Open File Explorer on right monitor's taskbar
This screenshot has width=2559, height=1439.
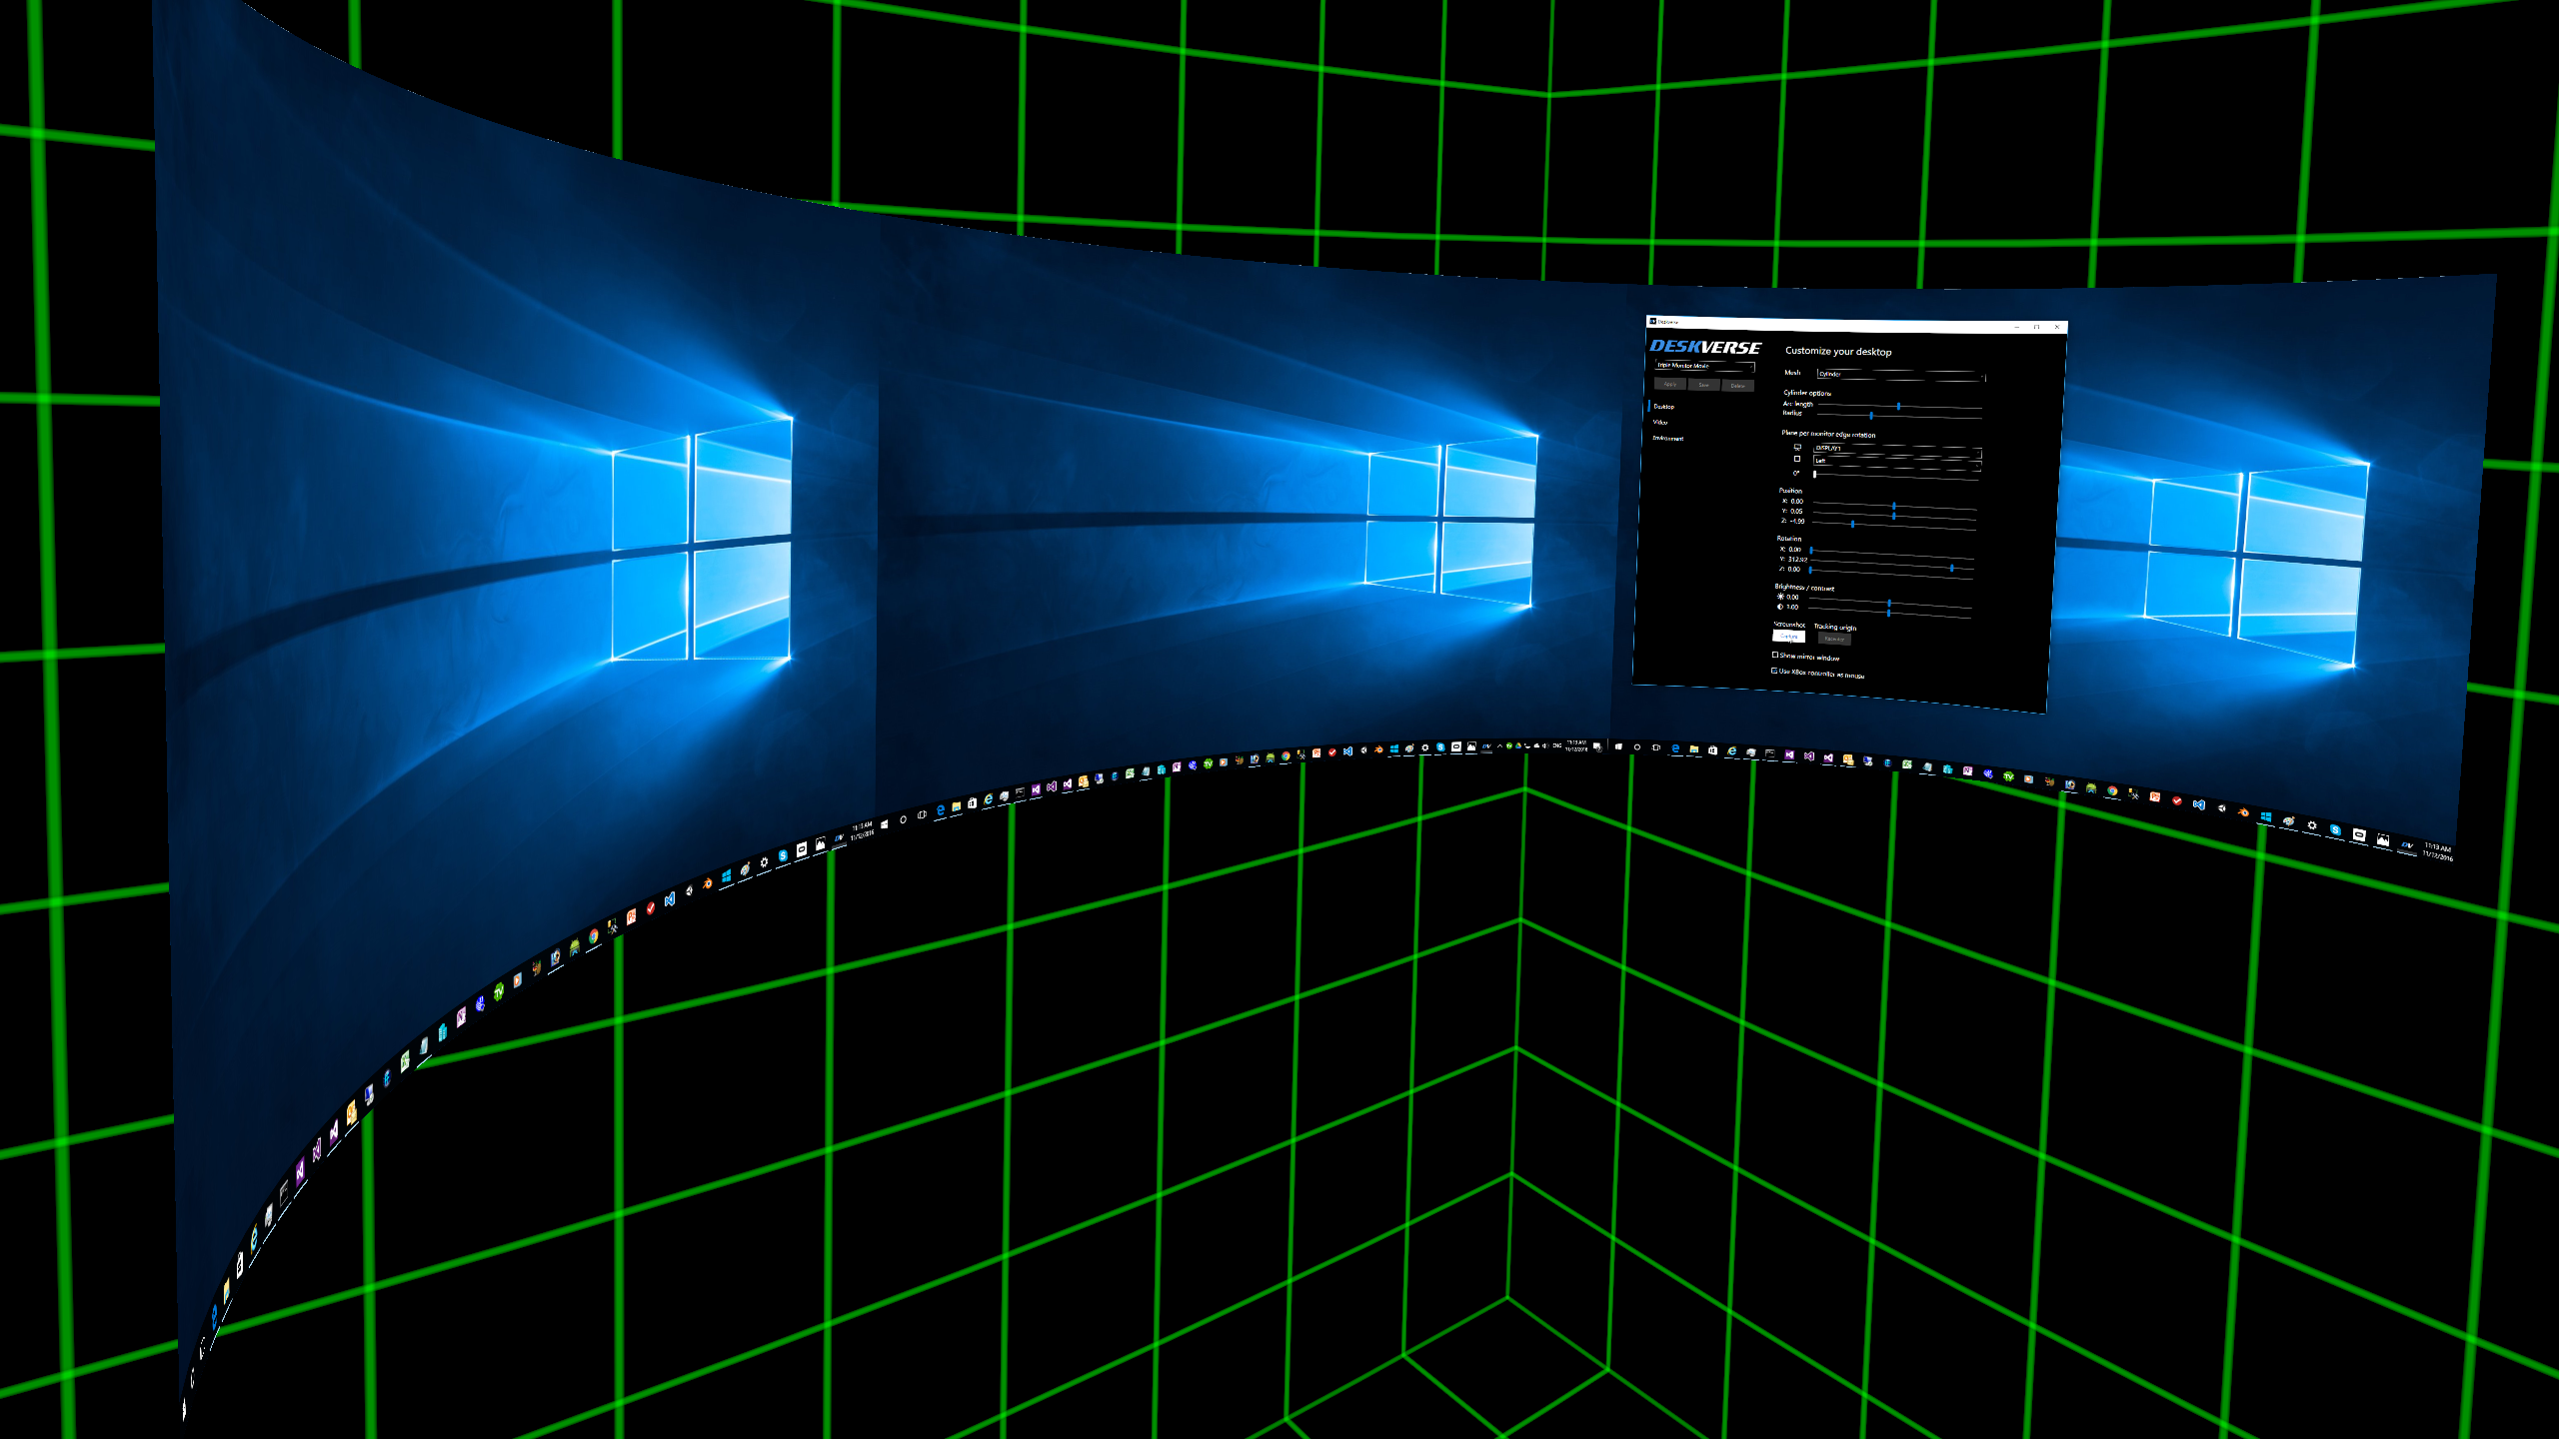pyautogui.click(x=1694, y=748)
